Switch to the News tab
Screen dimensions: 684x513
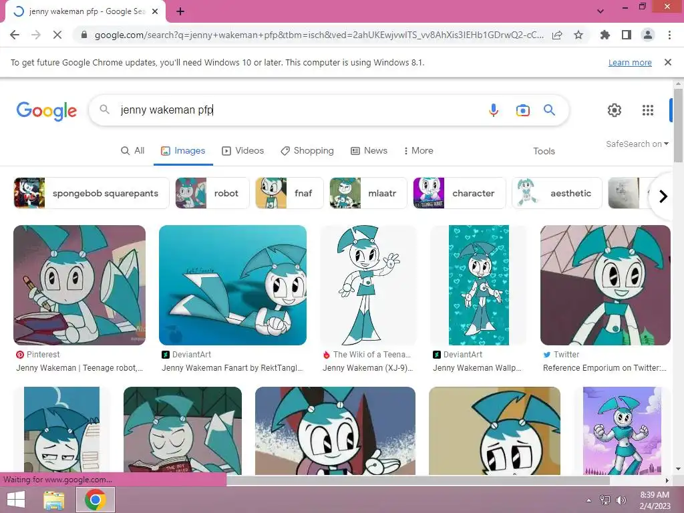(x=369, y=150)
